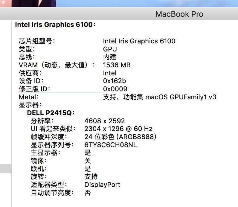Select the DisplayPort adapter value
This screenshot has height=207, width=238.
click(102, 185)
